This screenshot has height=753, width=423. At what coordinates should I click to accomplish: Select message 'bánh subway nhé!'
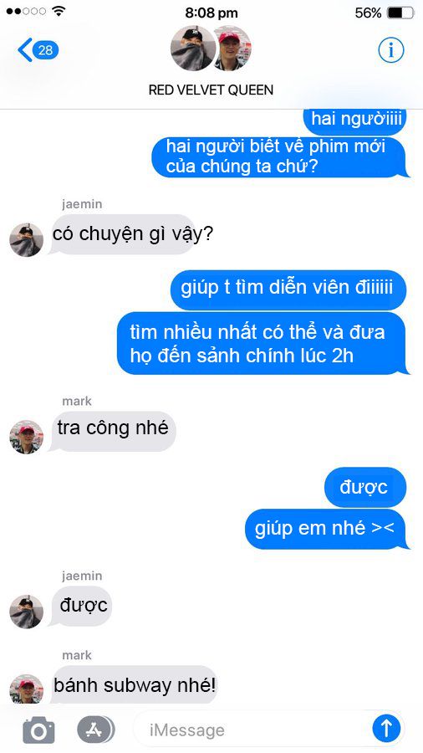[x=133, y=684]
